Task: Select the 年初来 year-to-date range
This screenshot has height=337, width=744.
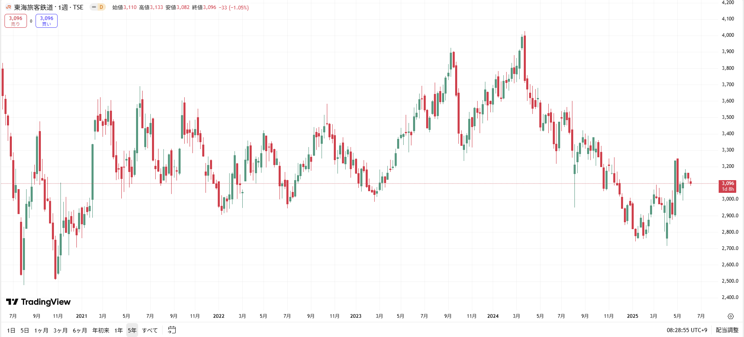Action: pos(101,330)
